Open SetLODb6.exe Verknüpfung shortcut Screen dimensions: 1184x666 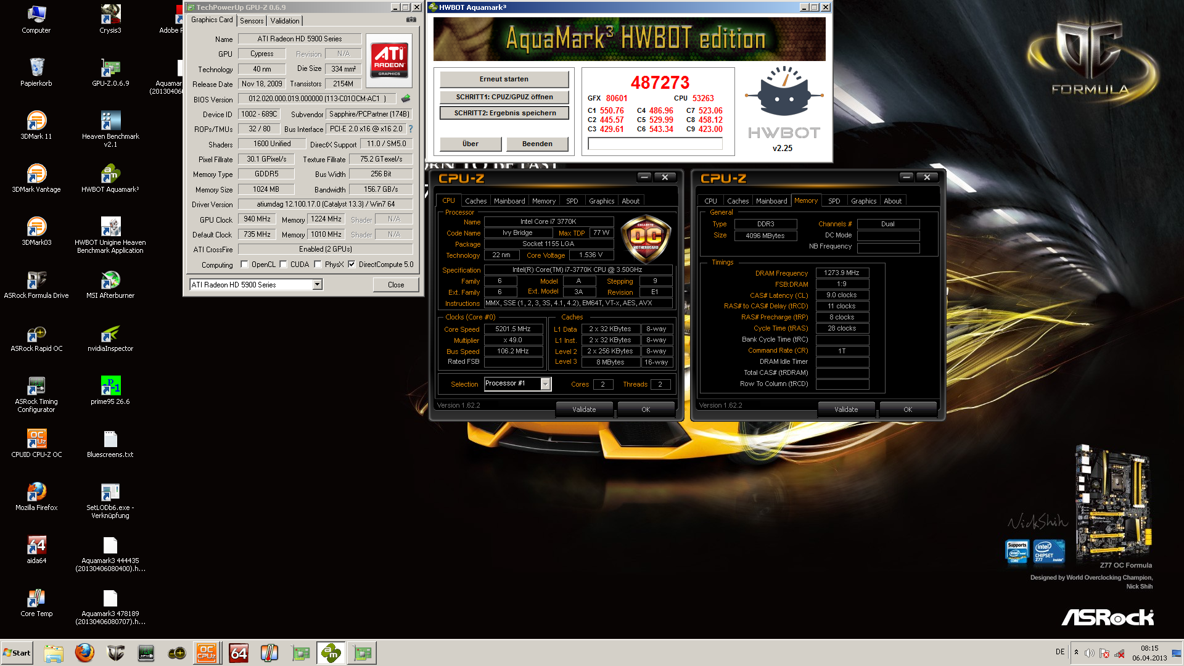pyautogui.click(x=110, y=499)
